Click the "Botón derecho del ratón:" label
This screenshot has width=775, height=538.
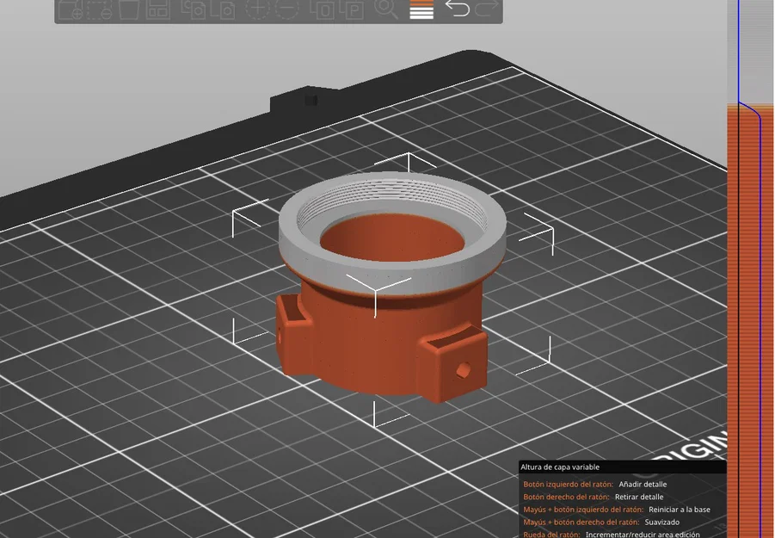coord(567,497)
